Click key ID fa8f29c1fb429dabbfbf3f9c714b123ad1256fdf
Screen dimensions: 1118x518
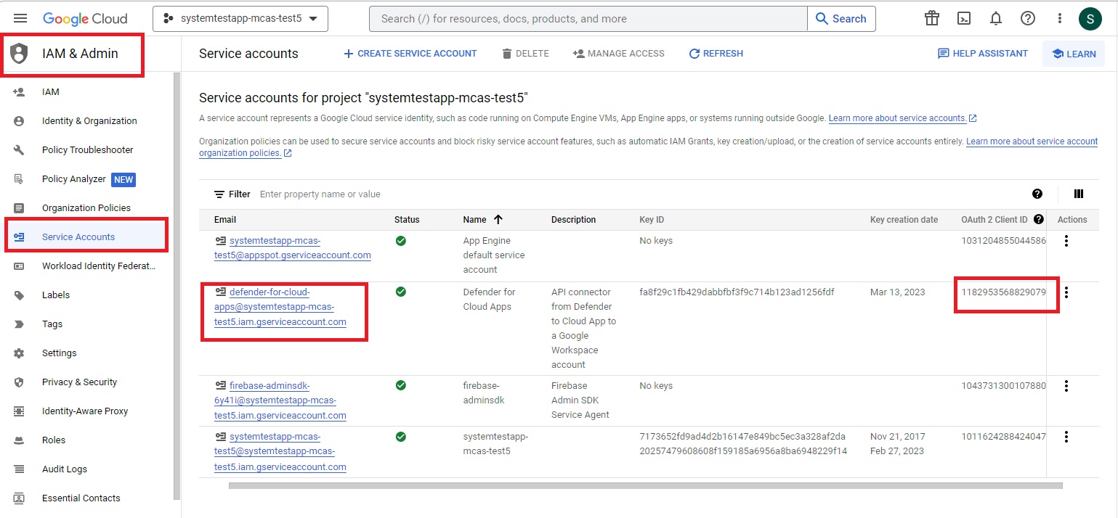point(737,292)
